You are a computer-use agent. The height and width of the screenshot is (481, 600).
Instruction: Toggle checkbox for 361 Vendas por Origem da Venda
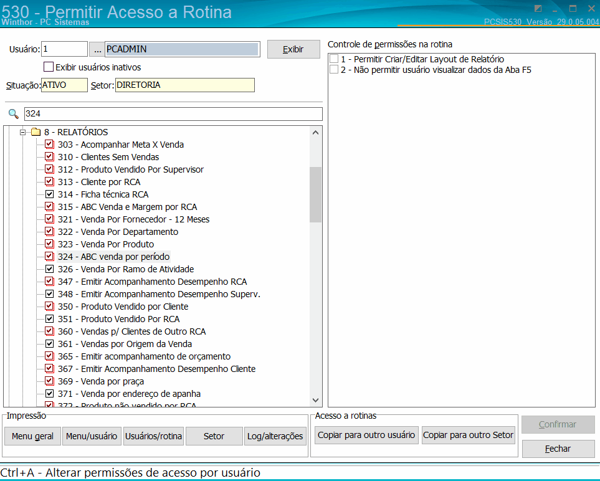coord(49,344)
